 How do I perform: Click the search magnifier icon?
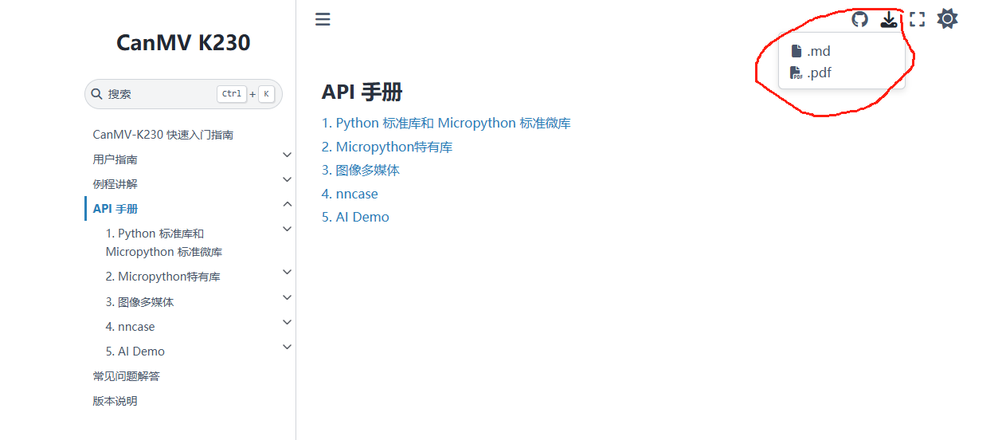pyautogui.click(x=97, y=94)
